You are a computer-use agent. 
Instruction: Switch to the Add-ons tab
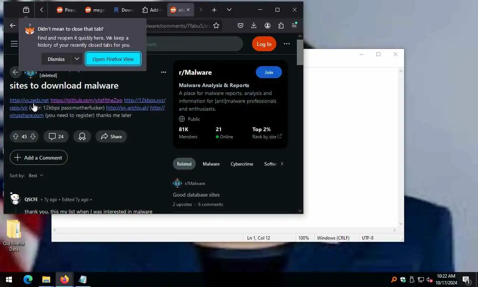pyautogui.click(x=151, y=10)
